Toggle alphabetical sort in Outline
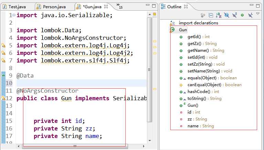 219,15
